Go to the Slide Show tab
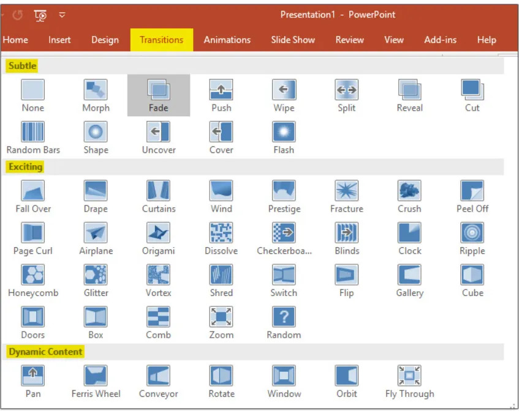The width and height of the screenshot is (519, 411). click(x=293, y=40)
